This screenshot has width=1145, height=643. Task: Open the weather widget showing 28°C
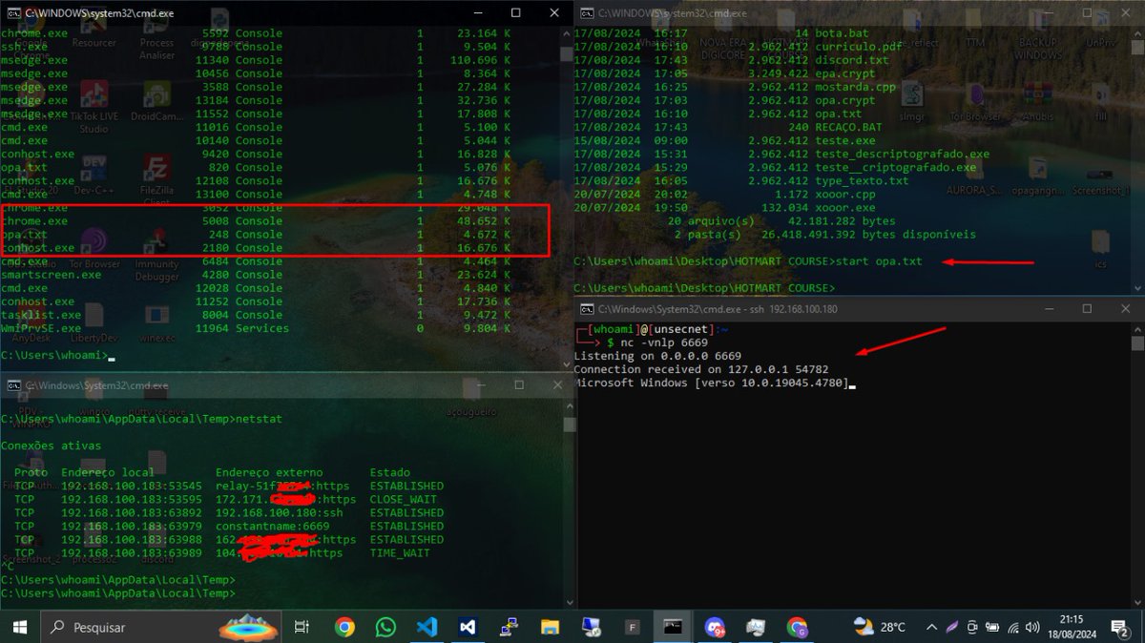(x=880, y=627)
